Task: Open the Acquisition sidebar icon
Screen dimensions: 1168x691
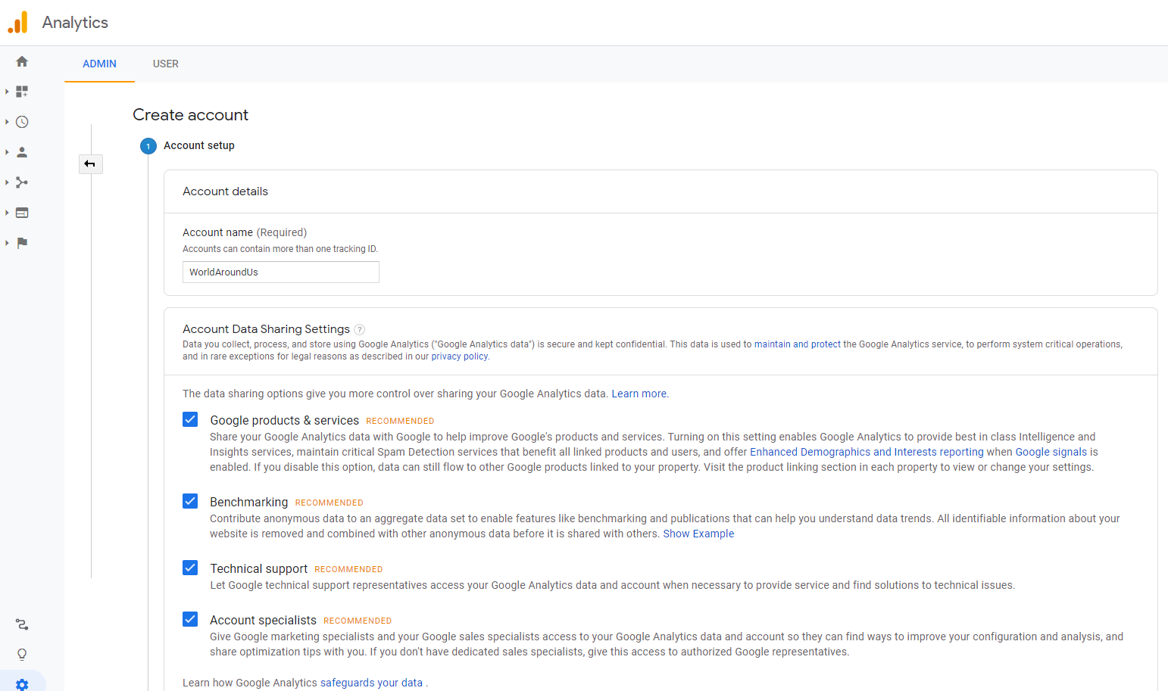Action: [x=22, y=182]
